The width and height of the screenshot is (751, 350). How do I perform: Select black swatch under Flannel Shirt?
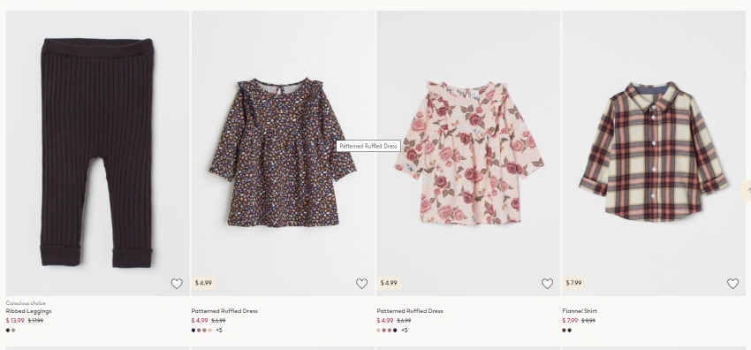click(x=570, y=331)
